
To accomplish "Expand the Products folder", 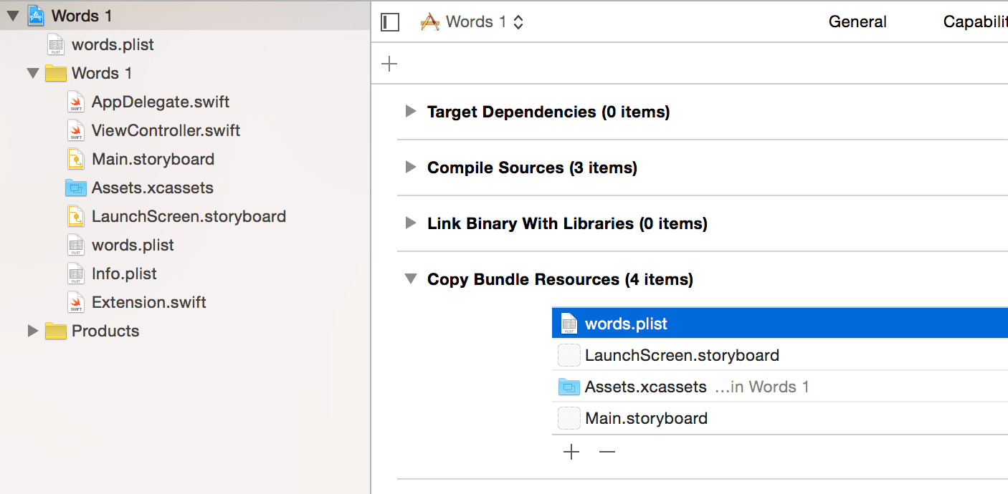I will 32,331.
